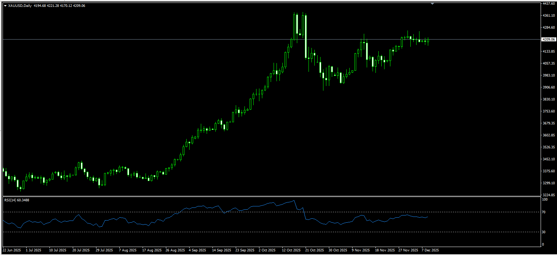Click the 4361.10 price scale label
Screen dimensions: 557x255
(548, 16)
